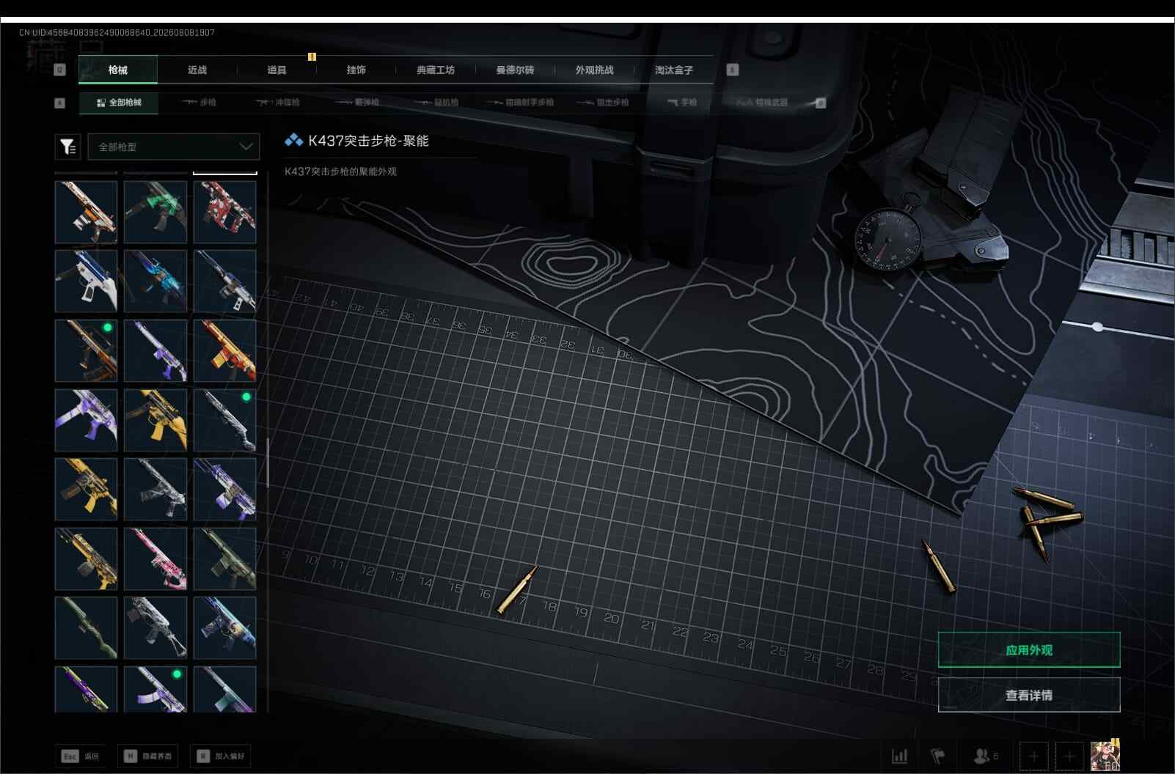This screenshot has width=1175, height=774.
Task: Select the dark brown skin with green dot
Action: pyautogui.click(x=86, y=350)
